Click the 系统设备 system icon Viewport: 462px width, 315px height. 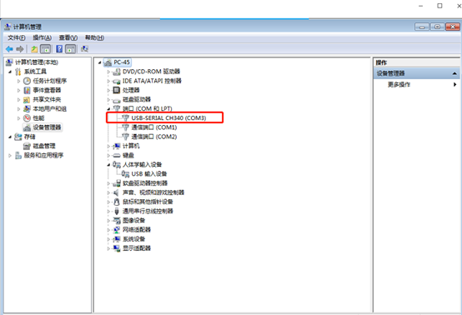point(117,239)
